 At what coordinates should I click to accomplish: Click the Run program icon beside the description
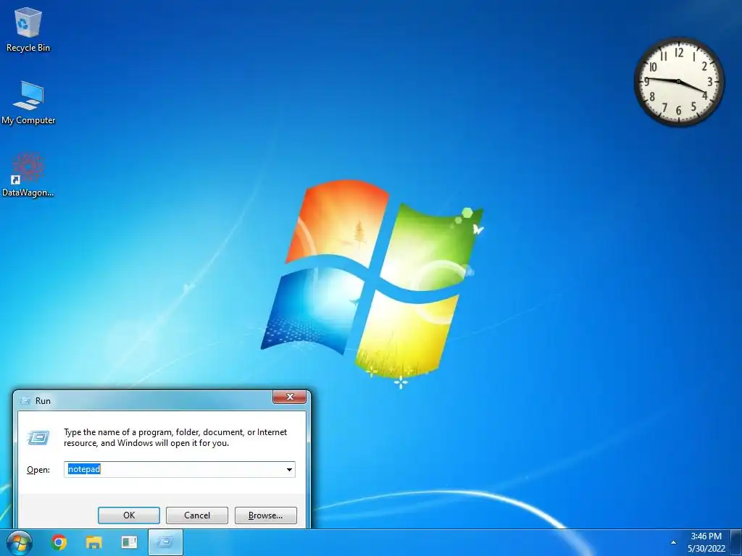coord(38,437)
